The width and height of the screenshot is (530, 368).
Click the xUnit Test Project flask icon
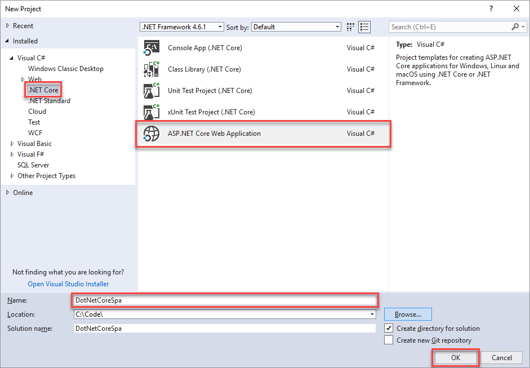click(151, 112)
